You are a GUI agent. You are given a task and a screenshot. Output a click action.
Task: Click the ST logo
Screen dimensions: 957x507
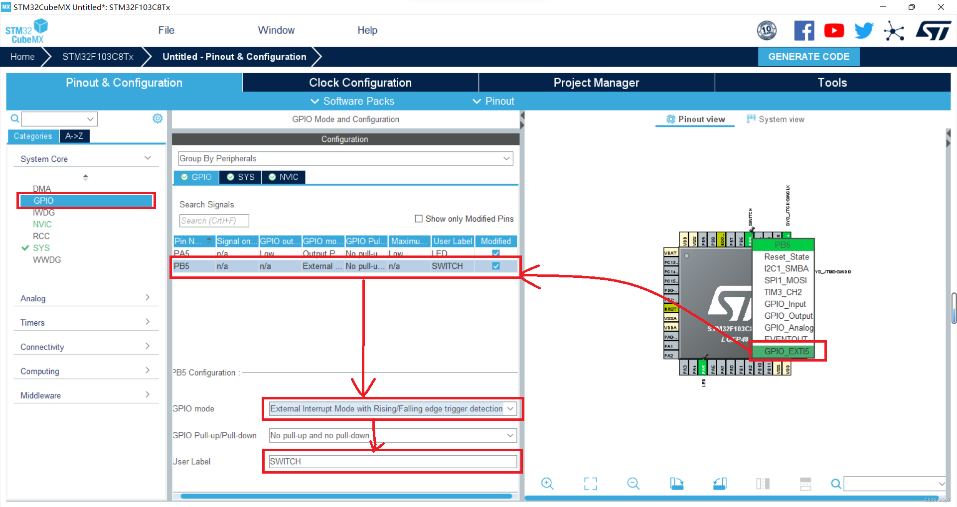tap(933, 31)
